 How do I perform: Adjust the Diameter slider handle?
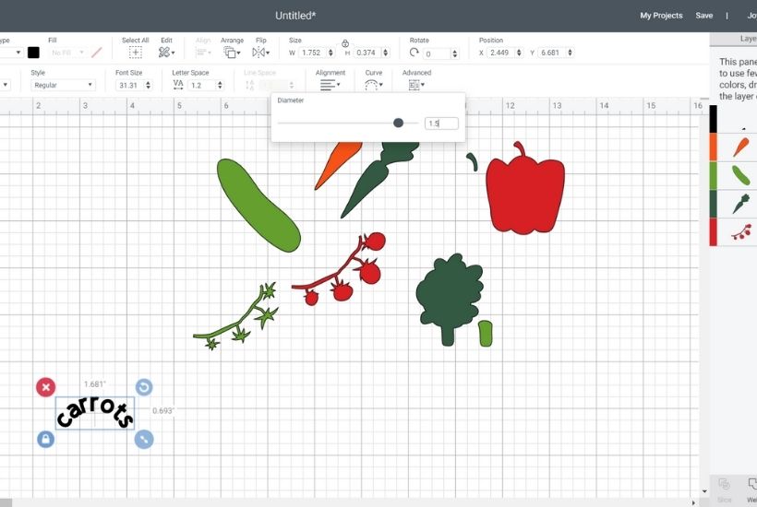[x=398, y=123]
